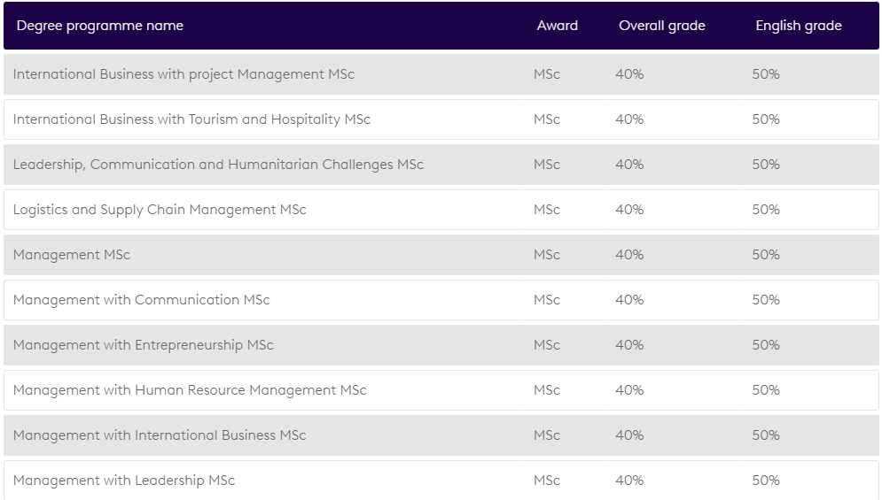Click the "Award" column header
Image resolution: width=882 pixels, height=500 pixels.
pos(557,26)
